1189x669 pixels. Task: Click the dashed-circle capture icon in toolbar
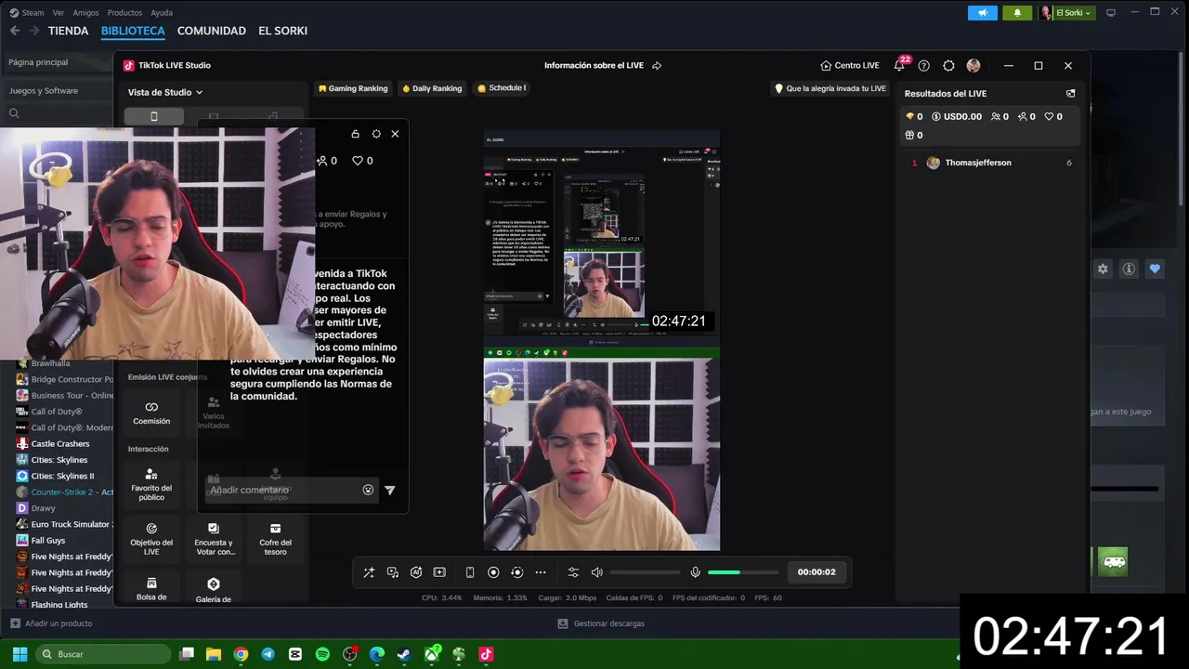(517, 572)
